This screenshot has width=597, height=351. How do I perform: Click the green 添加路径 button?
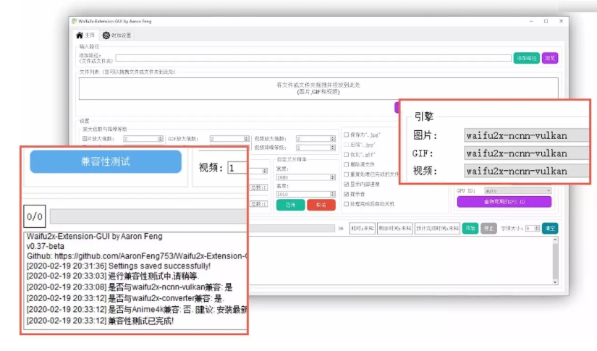[x=526, y=58]
